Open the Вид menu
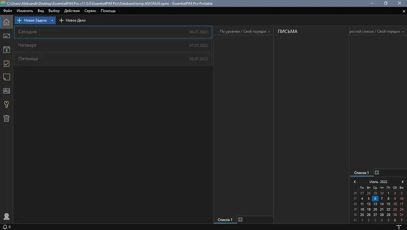The height and width of the screenshot is (230, 407). (x=41, y=11)
